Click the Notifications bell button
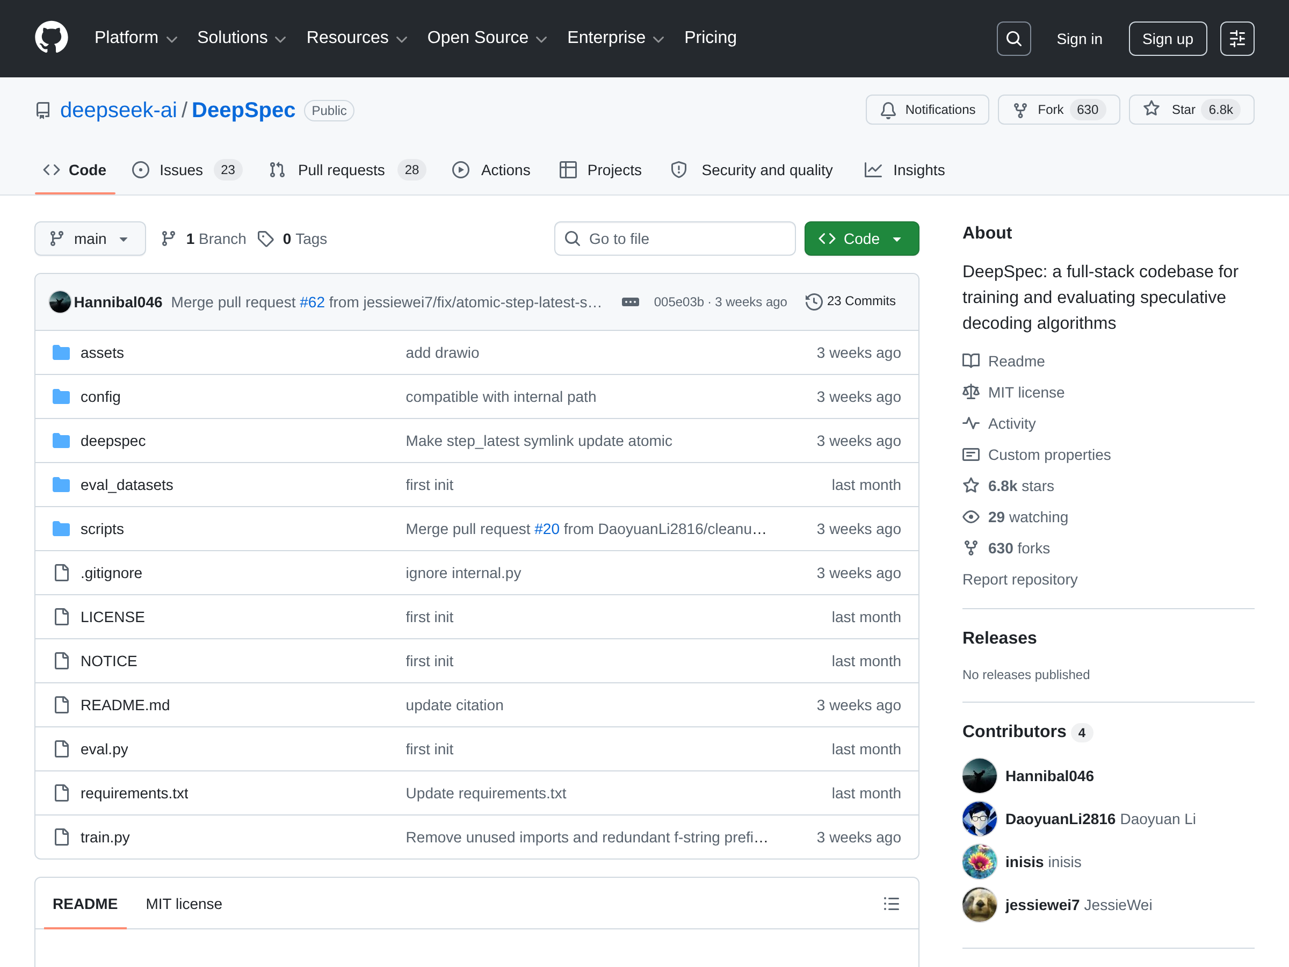This screenshot has width=1289, height=967. [x=927, y=110]
